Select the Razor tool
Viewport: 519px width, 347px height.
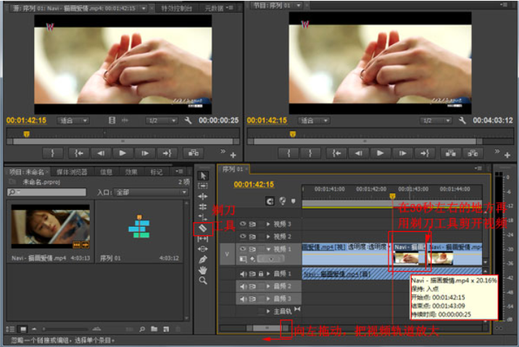point(202,228)
